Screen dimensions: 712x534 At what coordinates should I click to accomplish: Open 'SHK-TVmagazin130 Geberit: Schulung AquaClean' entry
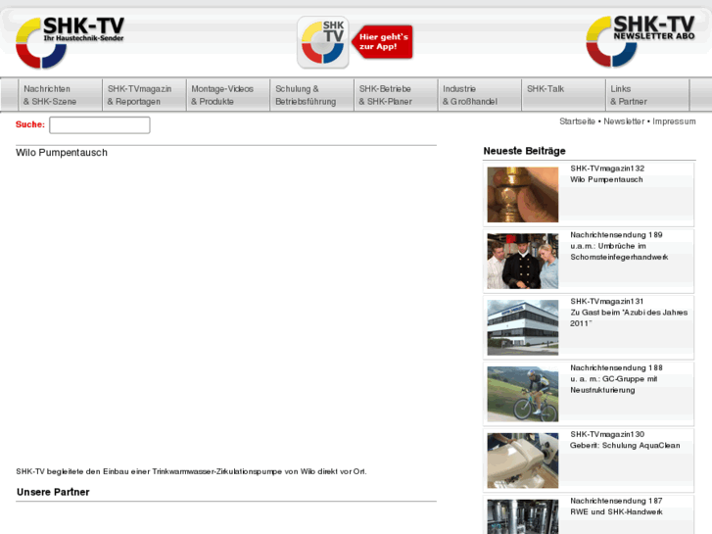tap(589, 461)
